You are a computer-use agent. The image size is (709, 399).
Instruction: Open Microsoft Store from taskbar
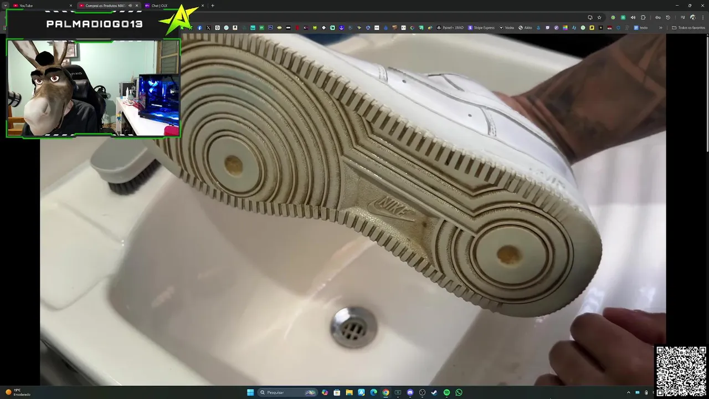click(x=337, y=392)
